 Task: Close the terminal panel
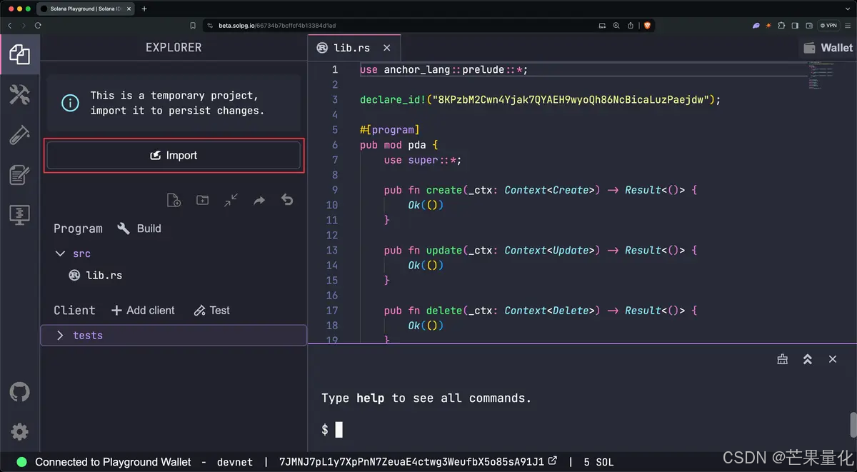coord(832,359)
